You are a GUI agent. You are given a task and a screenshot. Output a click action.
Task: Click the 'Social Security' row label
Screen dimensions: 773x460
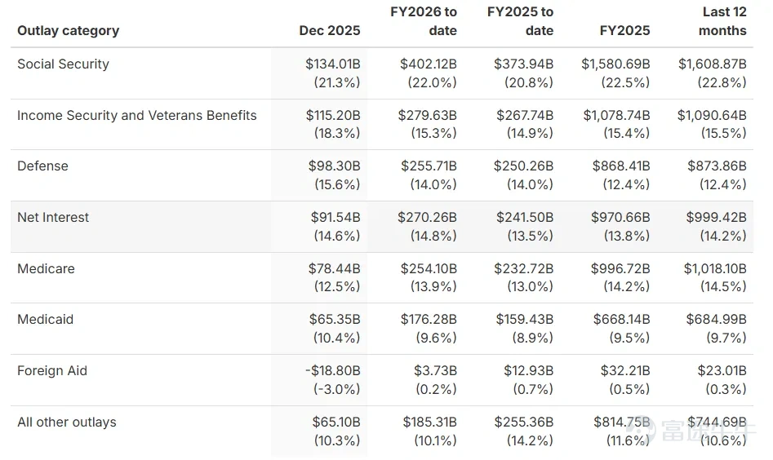tap(63, 64)
